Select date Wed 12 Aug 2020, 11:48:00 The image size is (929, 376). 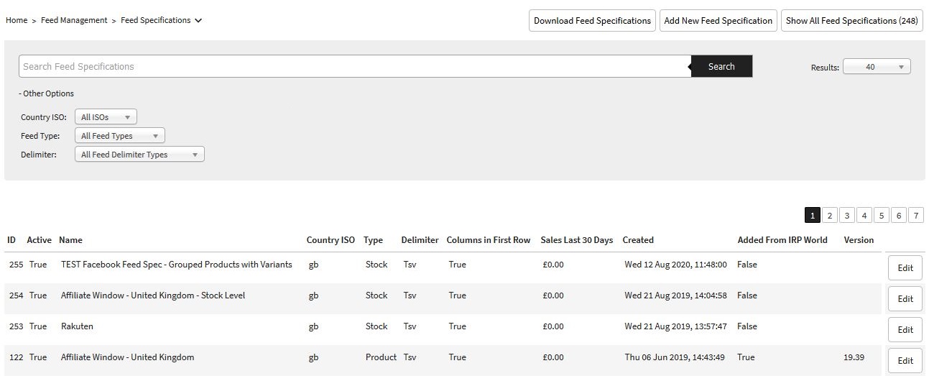675,265
